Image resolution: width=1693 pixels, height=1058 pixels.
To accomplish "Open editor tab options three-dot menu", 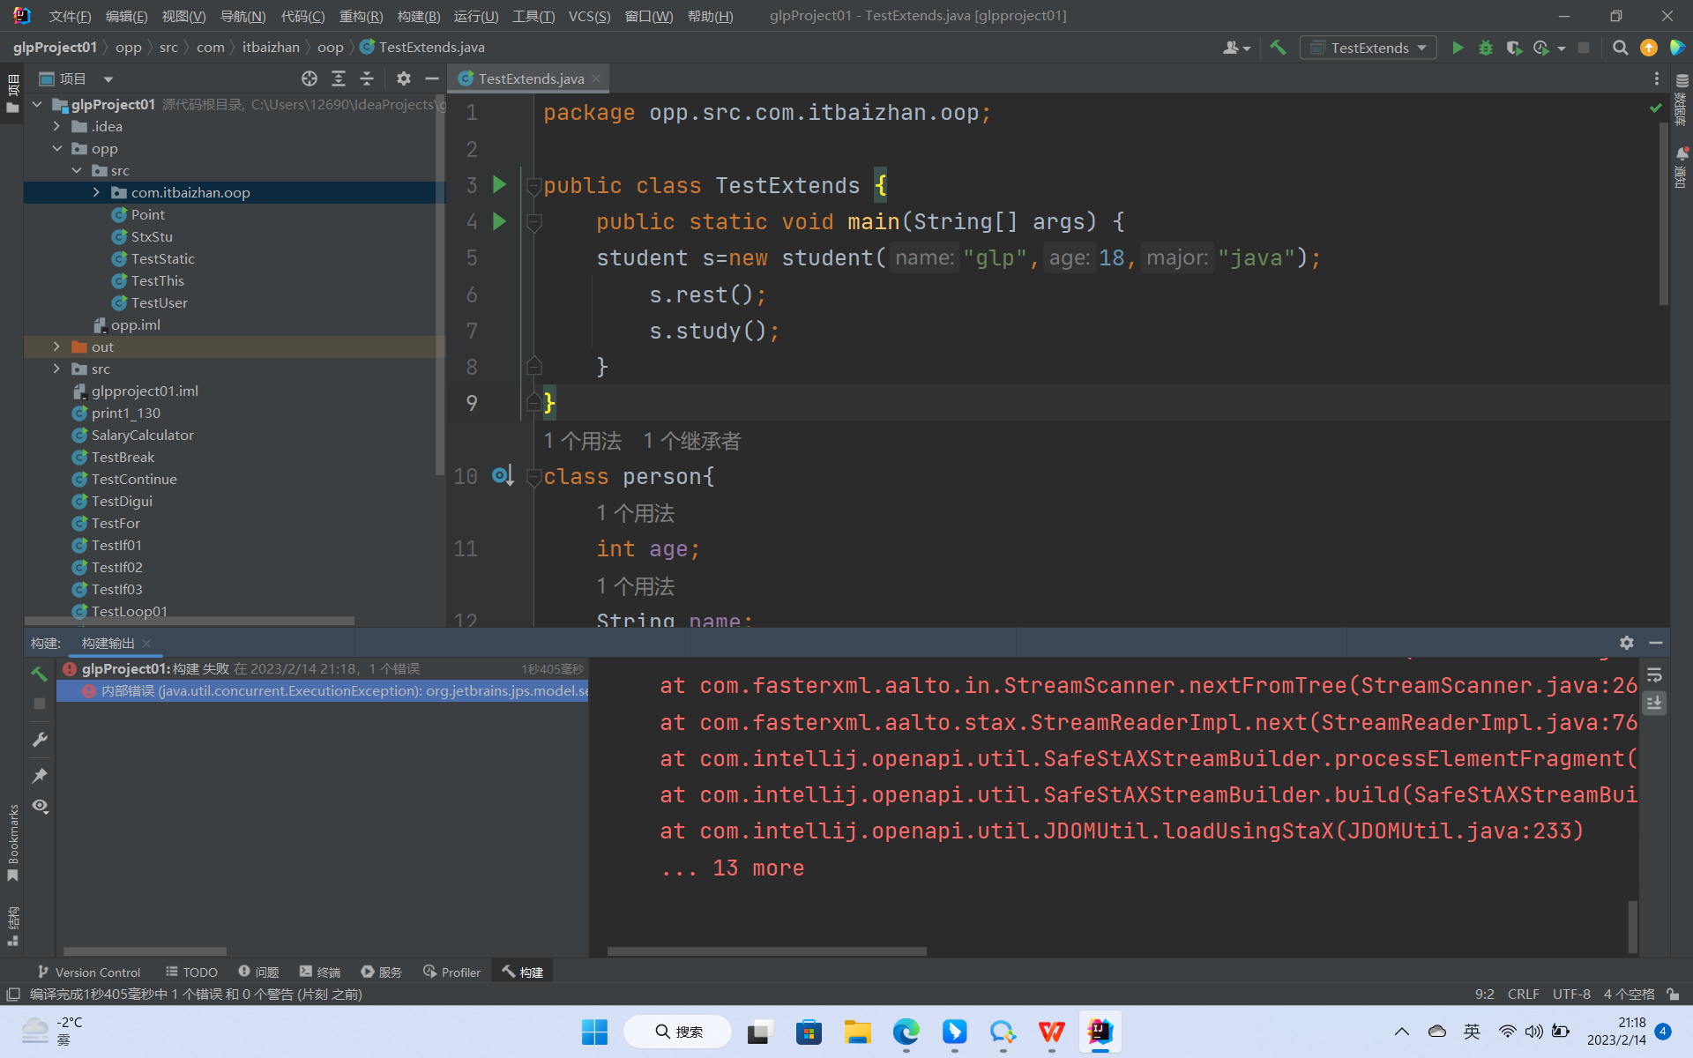I will [x=1656, y=78].
